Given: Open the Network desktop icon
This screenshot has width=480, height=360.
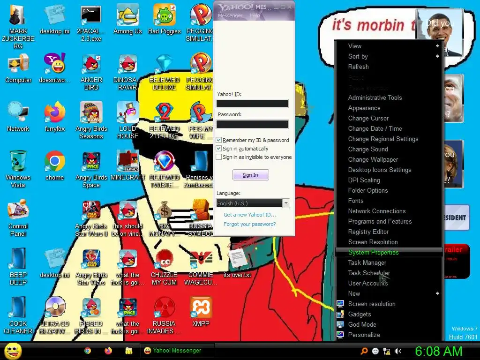Looking at the screenshot, I should (18, 116).
